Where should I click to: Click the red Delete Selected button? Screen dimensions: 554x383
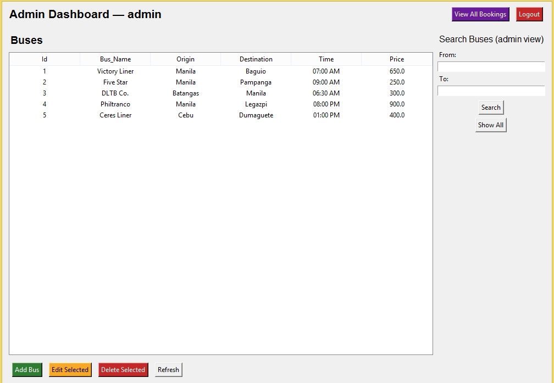pyautogui.click(x=123, y=370)
